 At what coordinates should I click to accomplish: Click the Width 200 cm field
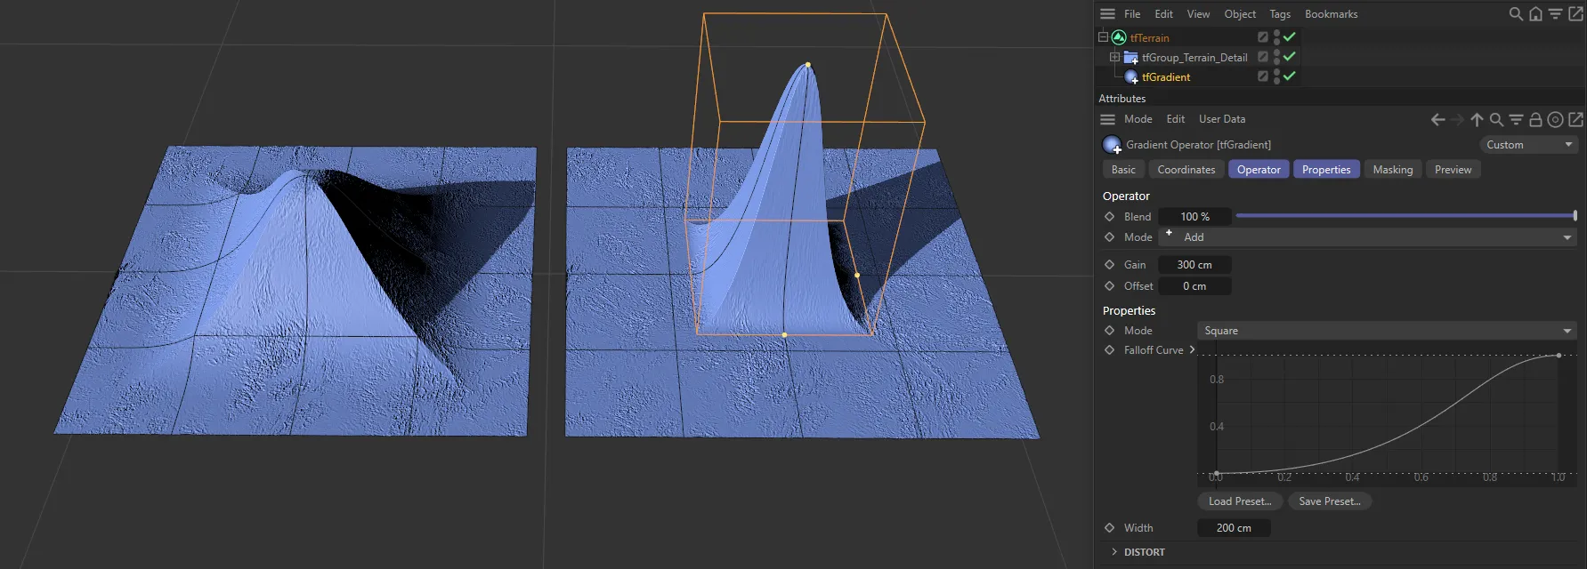(x=1234, y=528)
